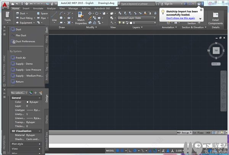Expand the Section & Elevation panel dropdown
This screenshot has width=229, height=155.
[194, 27]
